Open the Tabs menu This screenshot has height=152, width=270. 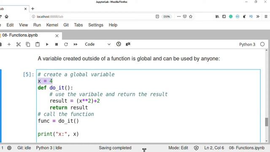(x=78, y=25)
